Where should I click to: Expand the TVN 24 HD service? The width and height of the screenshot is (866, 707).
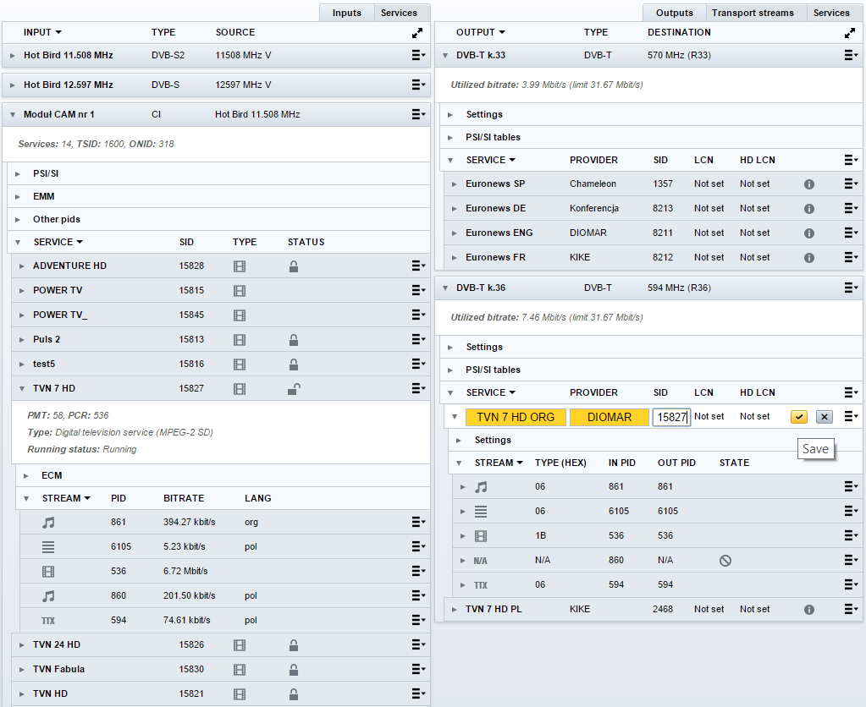click(21, 644)
